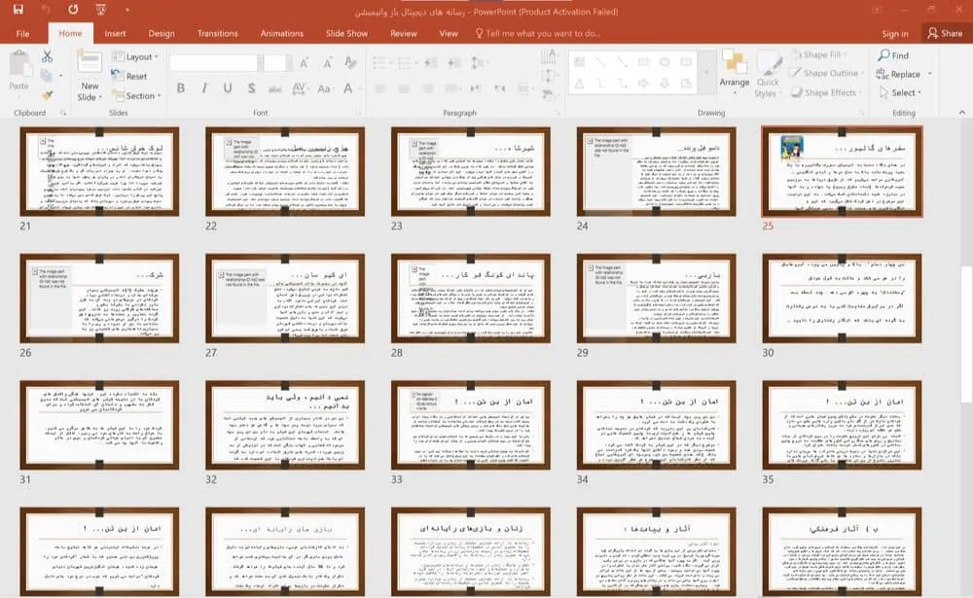
Task: Click the New Slide icon
Action: (x=90, y=62)
